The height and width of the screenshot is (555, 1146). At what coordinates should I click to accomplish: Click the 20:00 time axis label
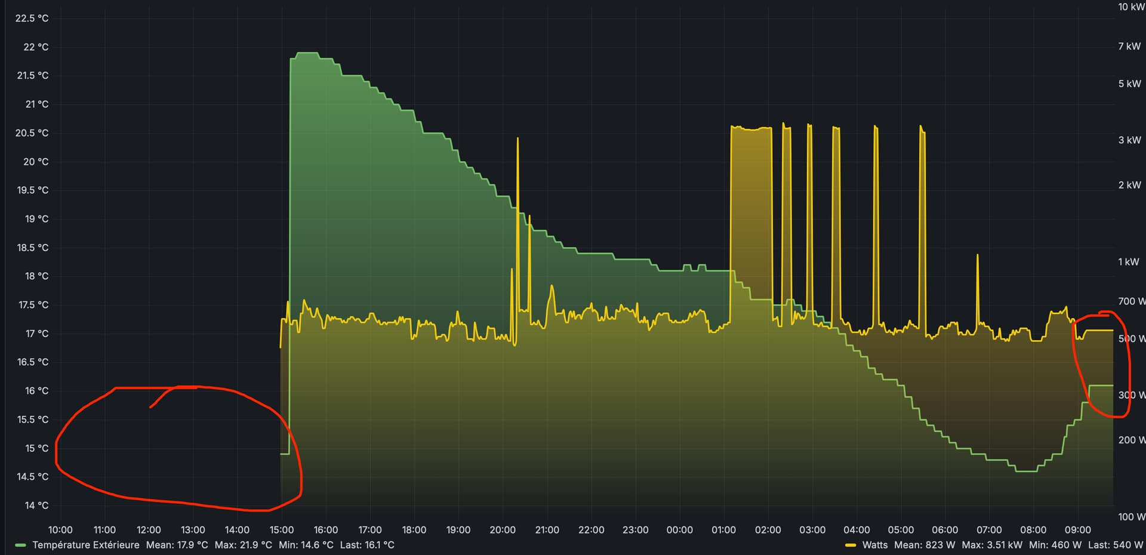tap(503, 530)
